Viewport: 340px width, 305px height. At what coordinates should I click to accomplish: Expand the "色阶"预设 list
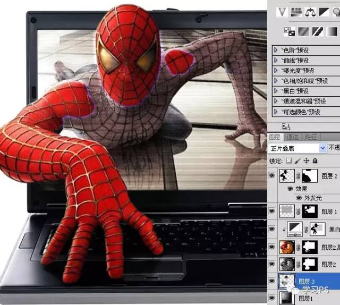tap(276, 50)
